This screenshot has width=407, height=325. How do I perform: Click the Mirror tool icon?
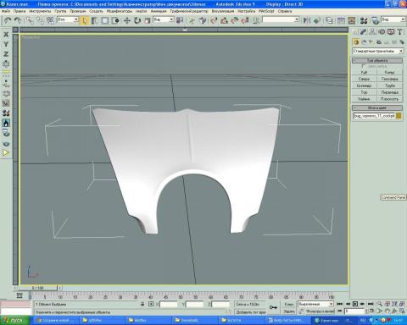[306, 20]
